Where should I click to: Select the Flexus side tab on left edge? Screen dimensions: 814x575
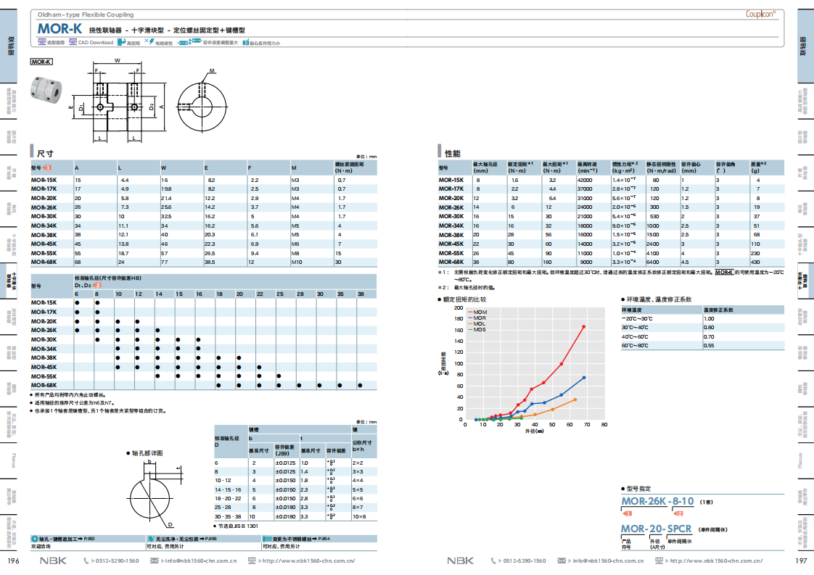point(8,460)
